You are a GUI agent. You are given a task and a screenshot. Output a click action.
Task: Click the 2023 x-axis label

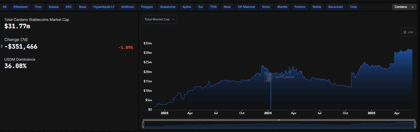[165, 113]
